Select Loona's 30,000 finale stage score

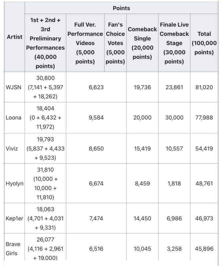pyautogui.click(x=174, y=118)
